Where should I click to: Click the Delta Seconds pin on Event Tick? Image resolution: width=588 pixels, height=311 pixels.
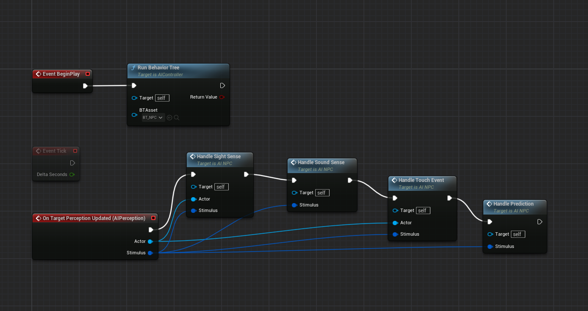(72, 174)
